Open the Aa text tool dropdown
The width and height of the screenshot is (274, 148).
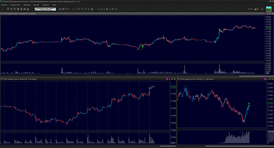[x=104, y=9]
